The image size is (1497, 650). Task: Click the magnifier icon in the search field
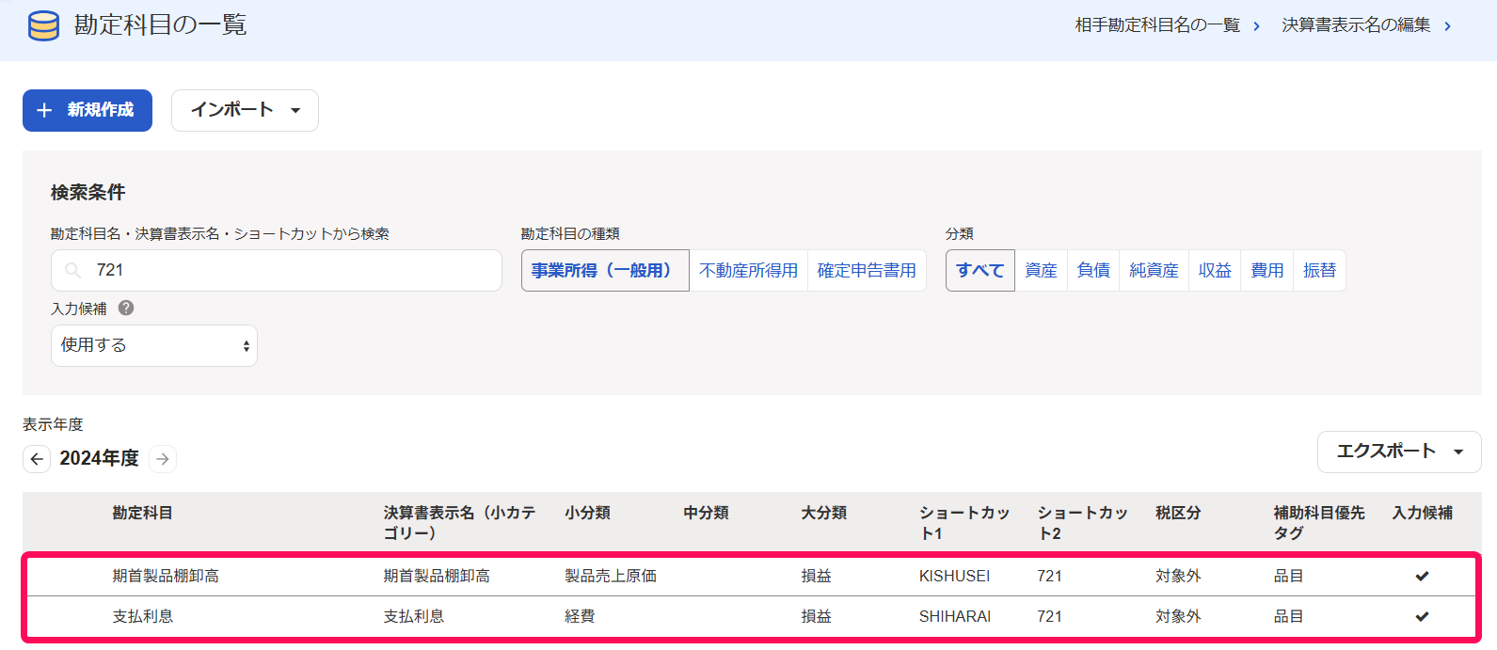(x=72, y=271)
